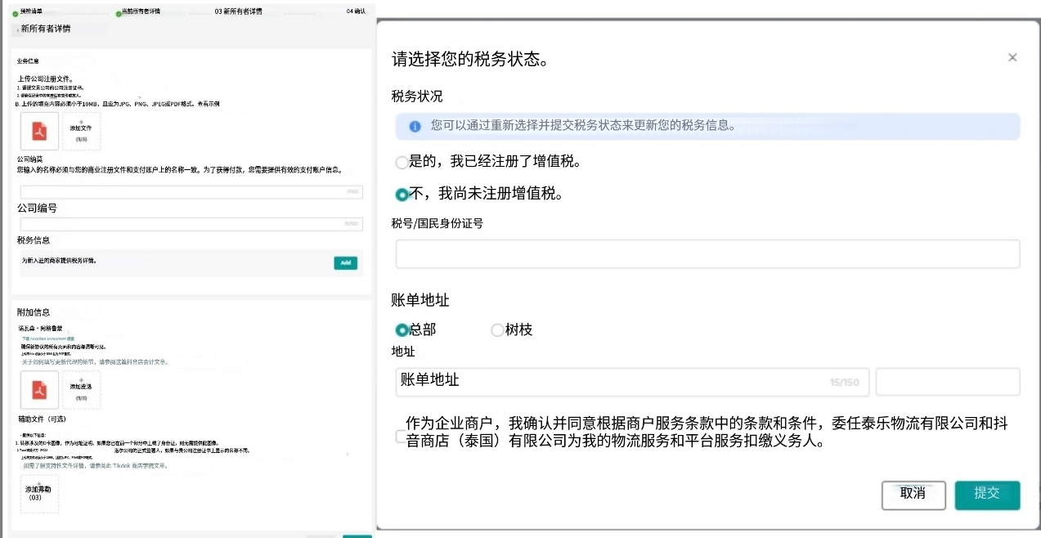Click the 账单地址 section heading
This screenshot has width=1041, height=538.
coord(420,300)
